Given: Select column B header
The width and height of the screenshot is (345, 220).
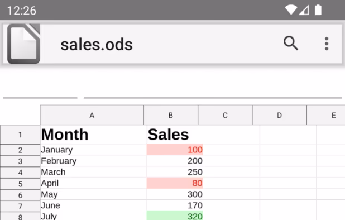Looking at the screenshot, I should coord(171,115).
